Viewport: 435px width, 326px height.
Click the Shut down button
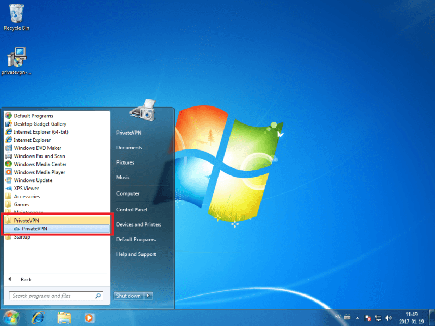pos(129,296)
